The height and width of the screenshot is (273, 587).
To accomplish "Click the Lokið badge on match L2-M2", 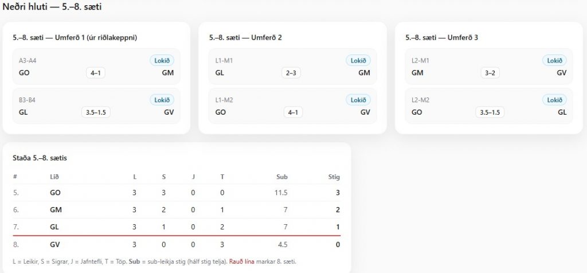I will (x=554, y=100).
